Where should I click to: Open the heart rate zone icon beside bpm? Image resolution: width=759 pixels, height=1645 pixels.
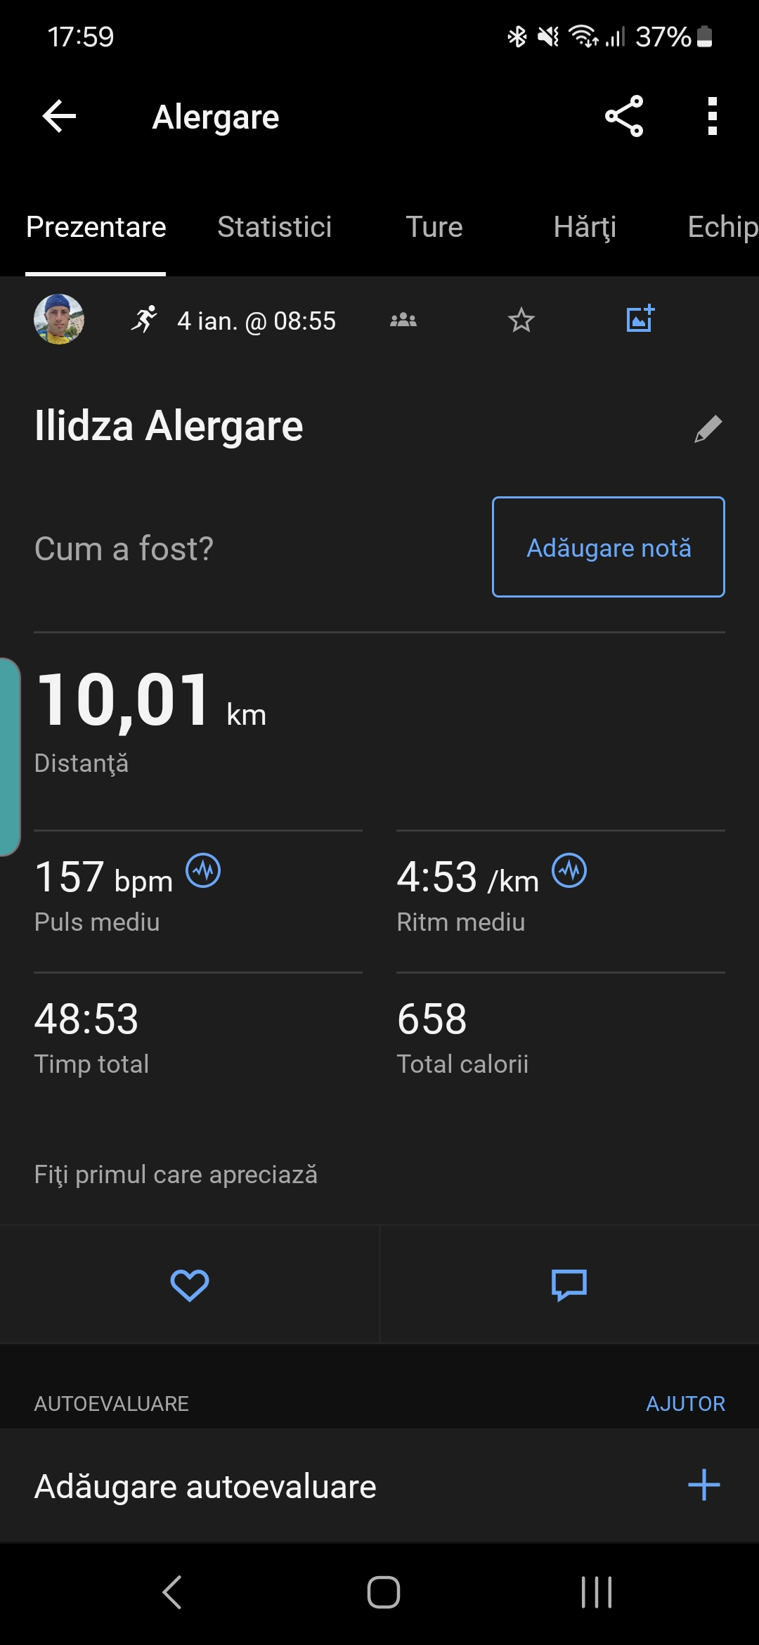[x=203, y=871]
